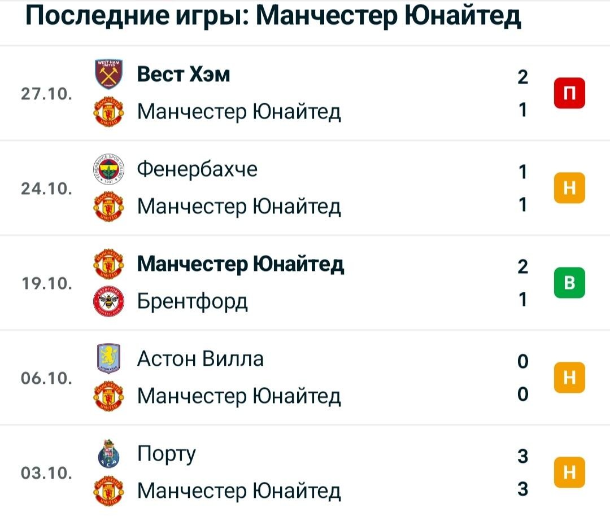The height and width of the screenshot is (517, 610).
Task: Click the FC Porto club logo
Action: [109, 453]
